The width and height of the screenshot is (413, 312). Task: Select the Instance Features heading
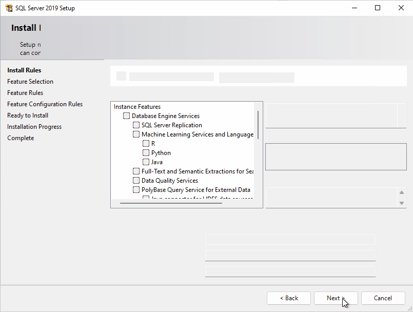pos(137,106)
